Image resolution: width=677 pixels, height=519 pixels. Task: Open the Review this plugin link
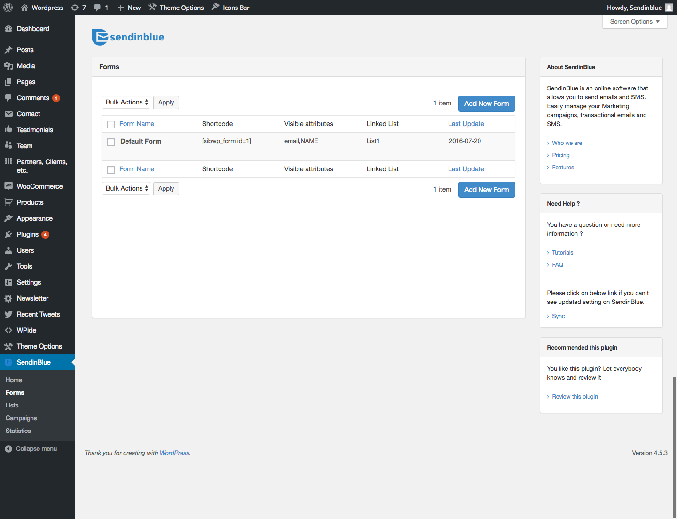[x=575, y=397]
